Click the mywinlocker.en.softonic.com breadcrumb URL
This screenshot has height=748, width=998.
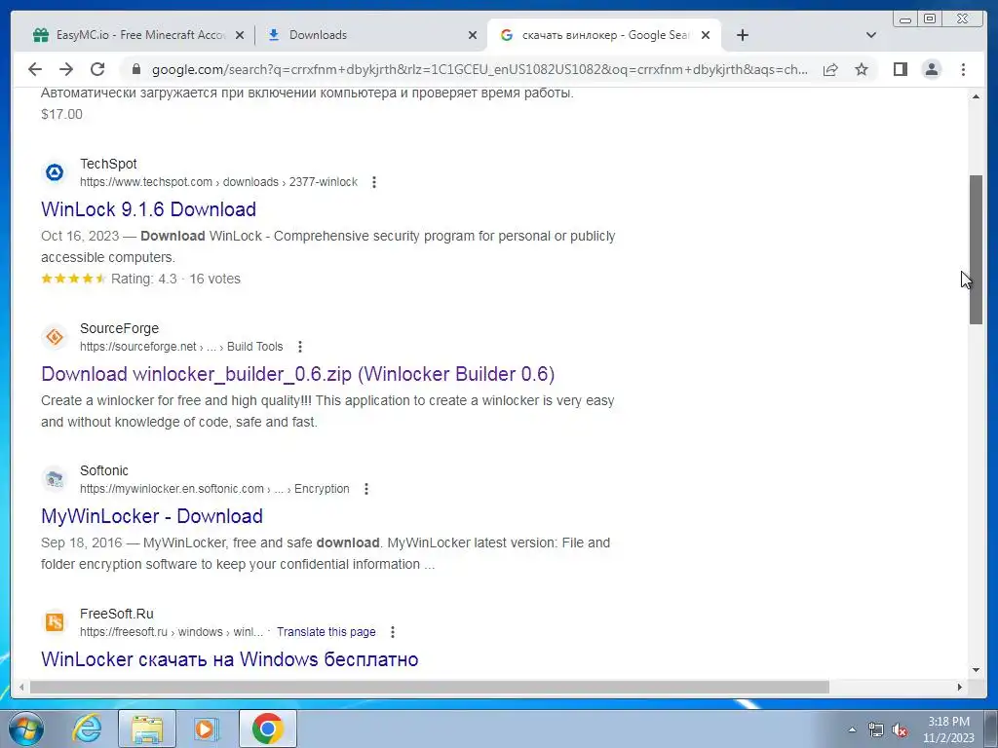click(214, 489)
